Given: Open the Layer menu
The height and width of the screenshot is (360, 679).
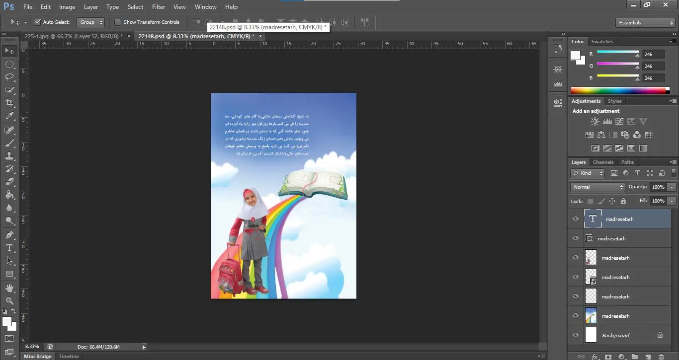Looking at the screenshot, I should tap(91, 7).
